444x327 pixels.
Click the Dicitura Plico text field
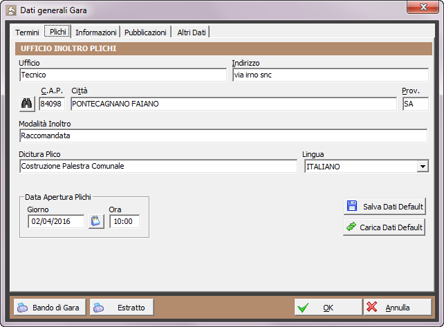point(158,167)
